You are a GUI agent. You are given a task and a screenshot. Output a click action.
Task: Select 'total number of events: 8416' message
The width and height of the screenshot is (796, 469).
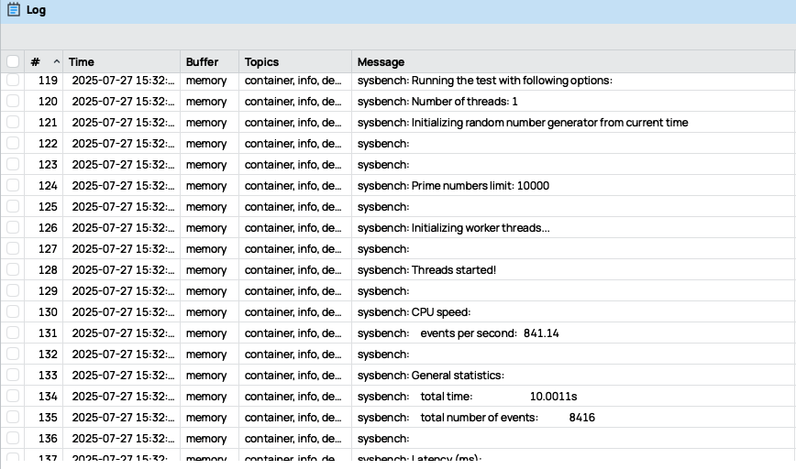coord(476,418)
